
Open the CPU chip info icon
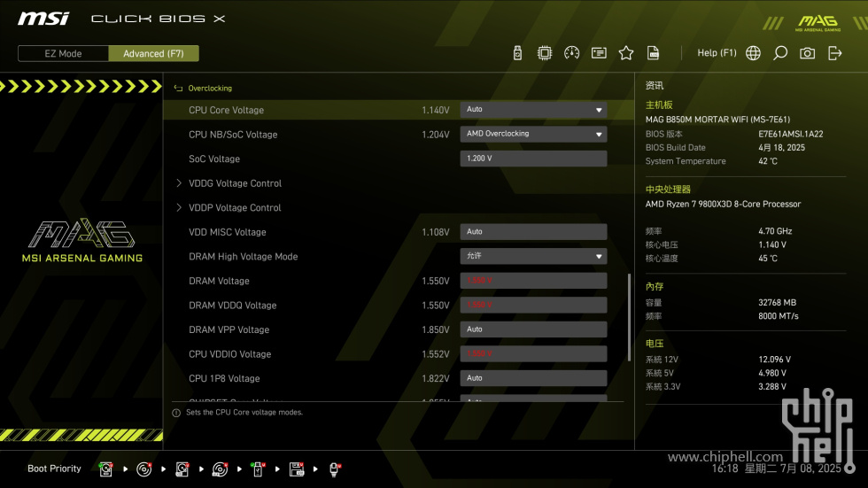[x=545, y=53]
